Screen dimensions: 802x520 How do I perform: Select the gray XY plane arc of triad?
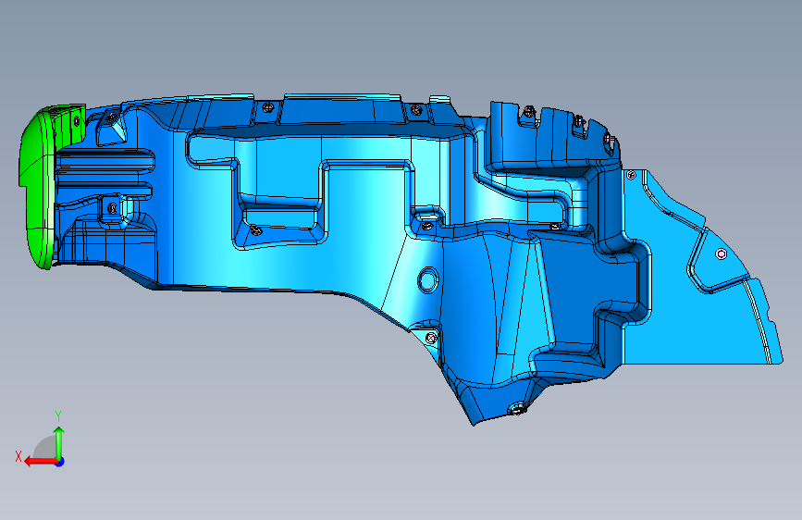tap(45, 447)
